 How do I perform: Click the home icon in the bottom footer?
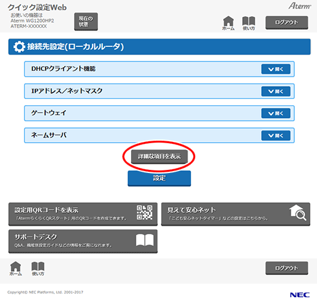[16, 269]
